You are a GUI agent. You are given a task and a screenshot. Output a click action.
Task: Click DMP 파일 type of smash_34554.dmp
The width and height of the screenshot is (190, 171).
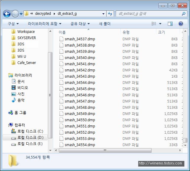(131, 145)
